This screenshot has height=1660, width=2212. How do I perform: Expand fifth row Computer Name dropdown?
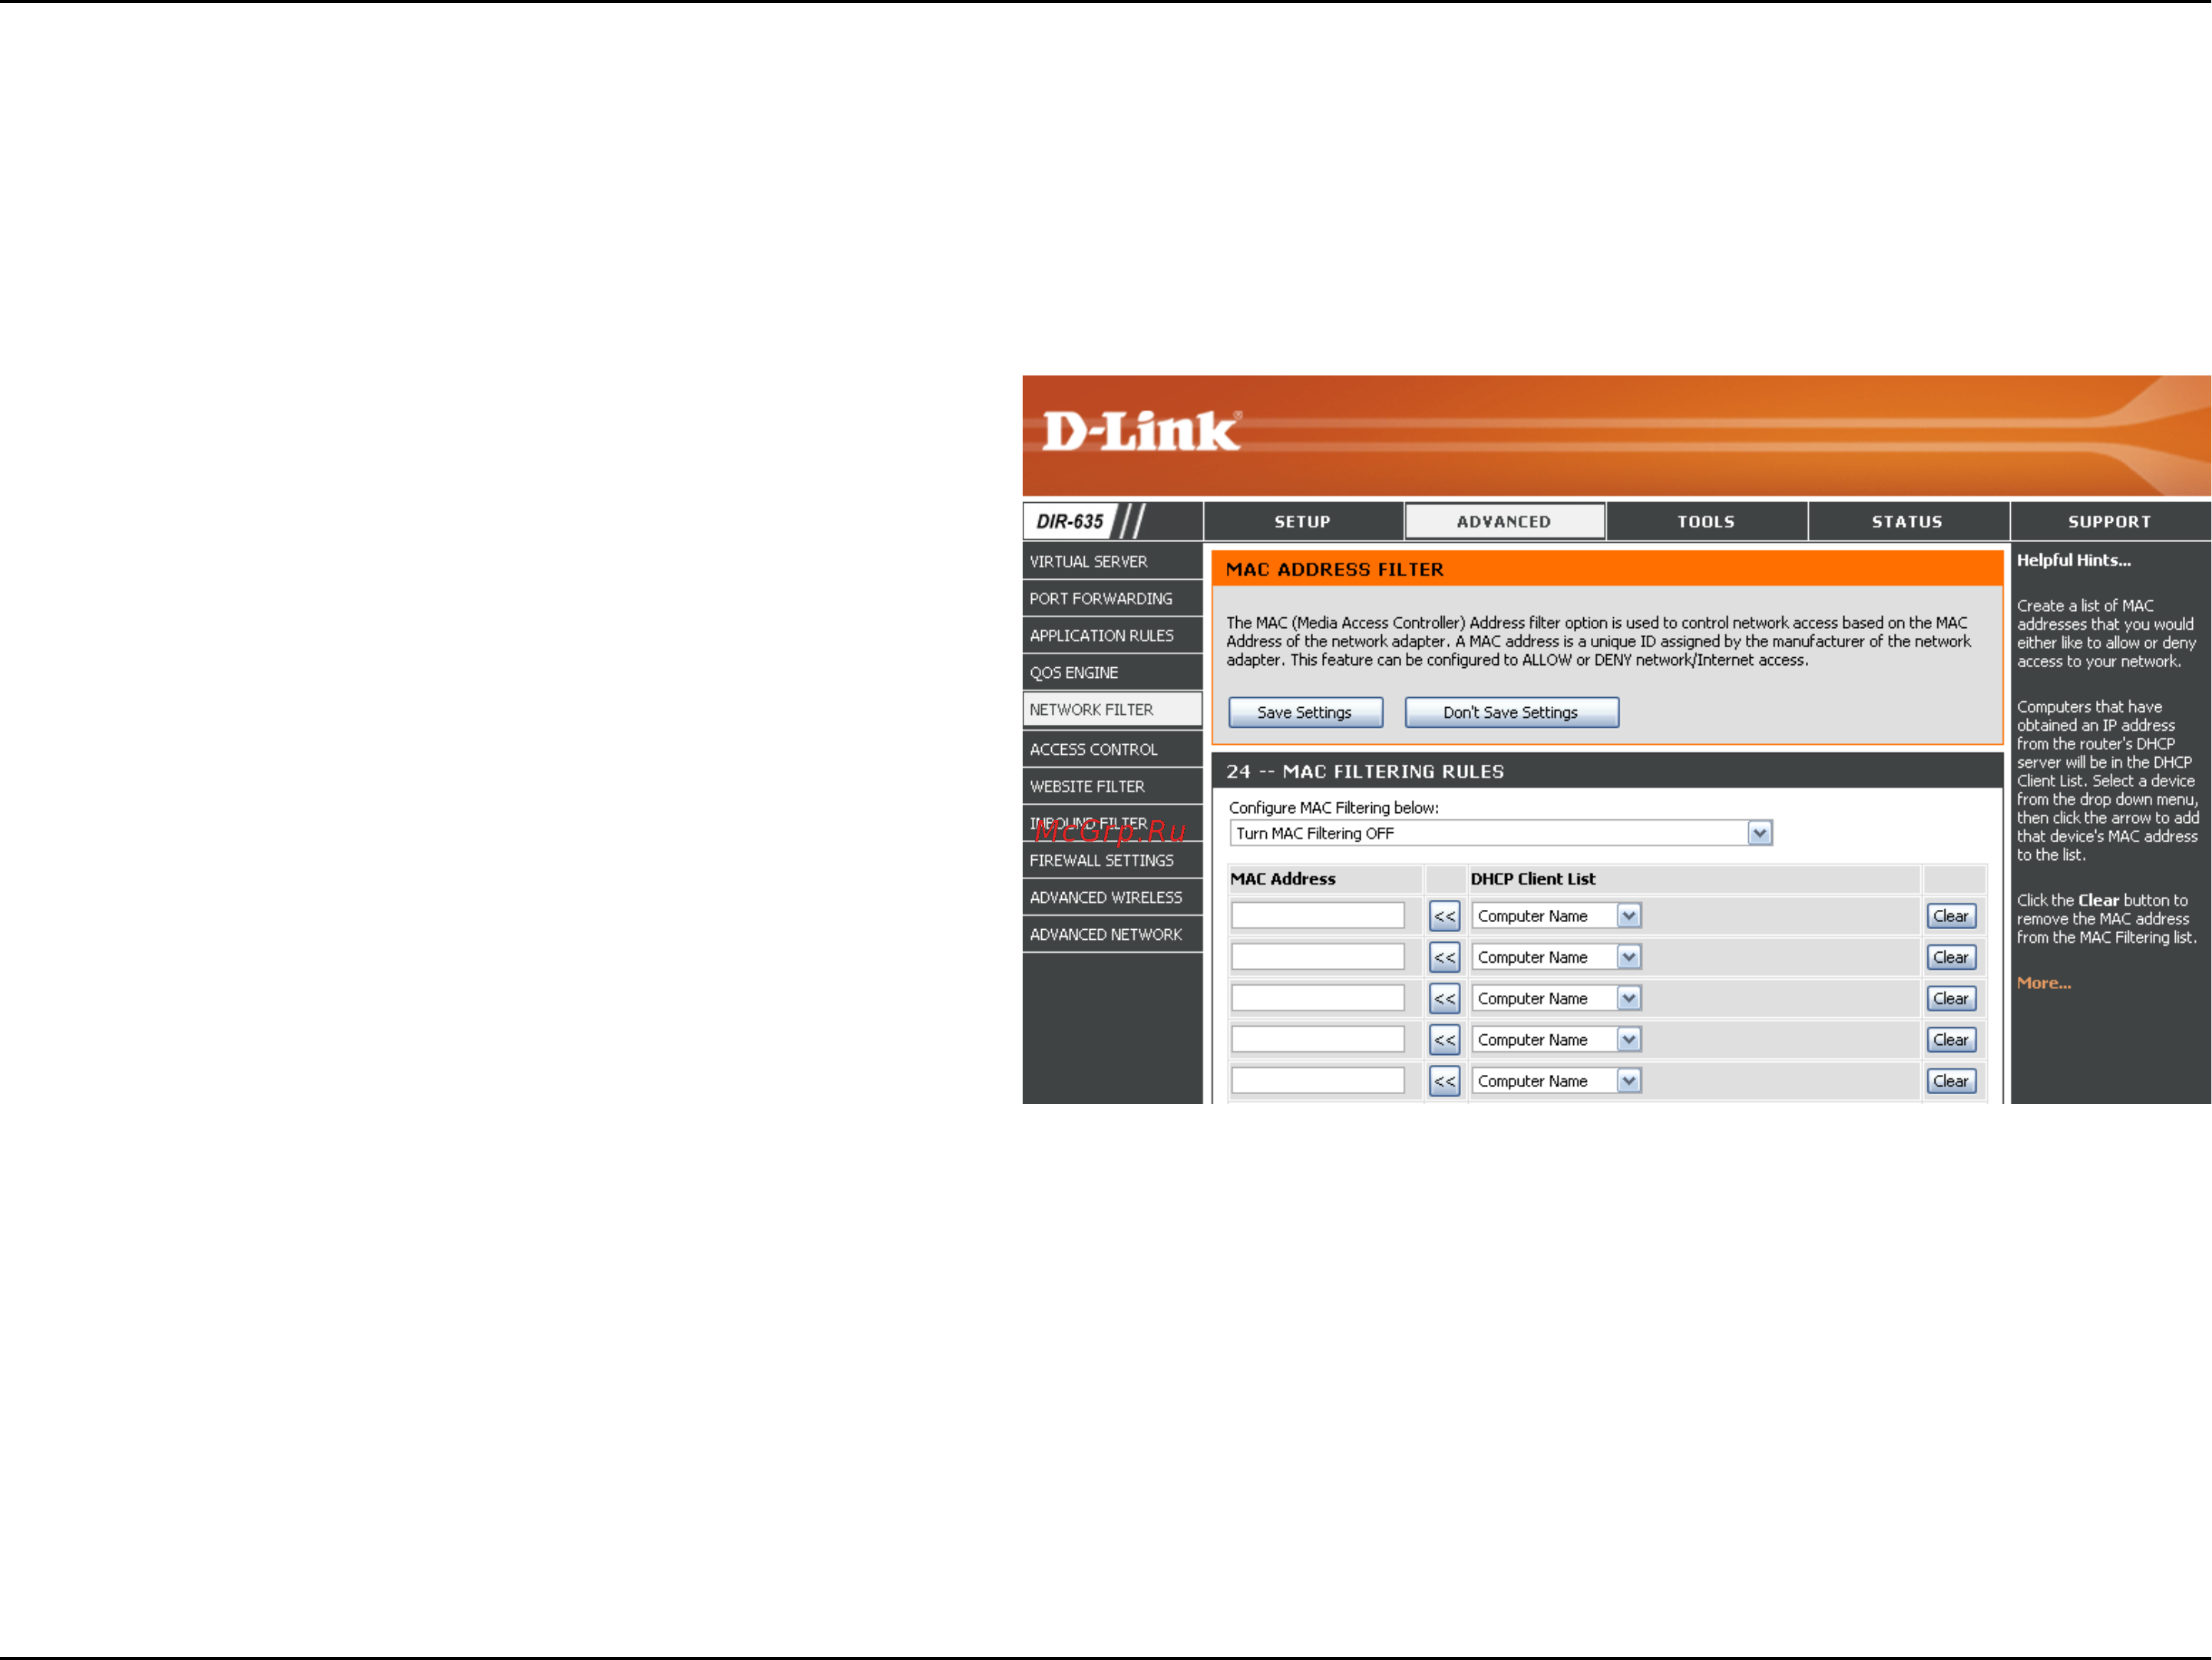pos(1556,1081)
